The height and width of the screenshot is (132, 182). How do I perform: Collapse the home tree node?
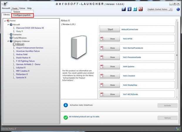pyautogui.click(x=5, y=21)
